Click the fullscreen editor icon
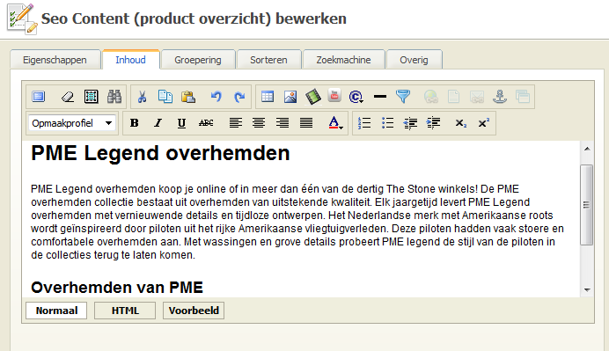Image resolution: width=609 pixels, height=351 pixels. [39, 96]
